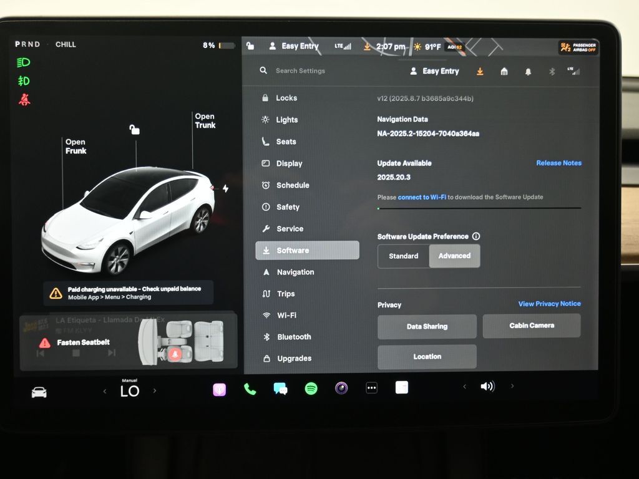The height and width of the screenshot is (479, 639).
Task: Increase temperature with the right chevron
Action: [x=155, y=391]
